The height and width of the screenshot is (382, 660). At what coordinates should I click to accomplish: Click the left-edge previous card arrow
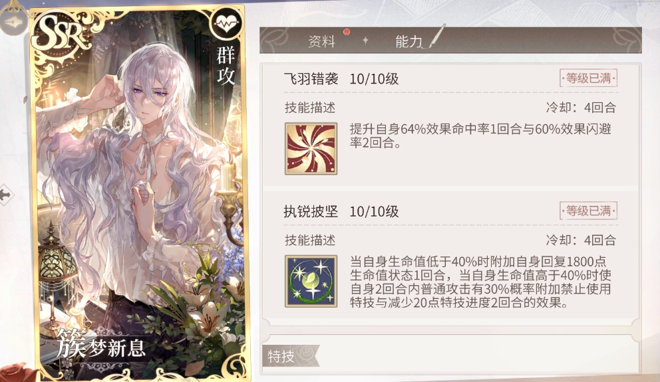tap(6, 195)
